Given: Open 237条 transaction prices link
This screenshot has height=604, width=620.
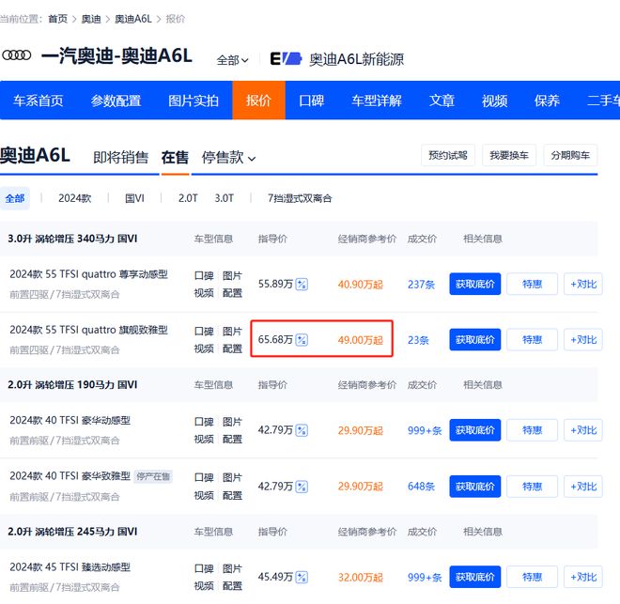Looking at the screenshot, I should 421,285.
